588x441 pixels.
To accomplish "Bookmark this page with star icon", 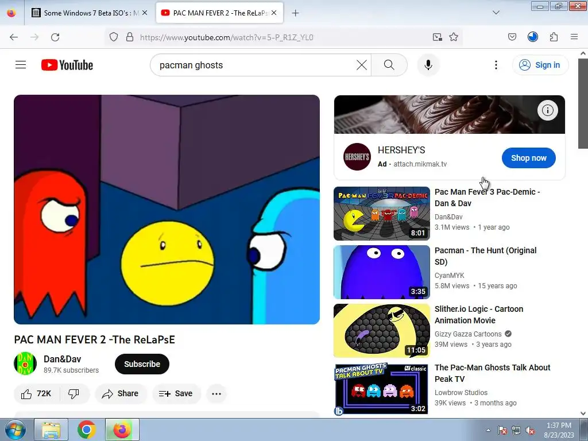I will click(x=454, y=37).
